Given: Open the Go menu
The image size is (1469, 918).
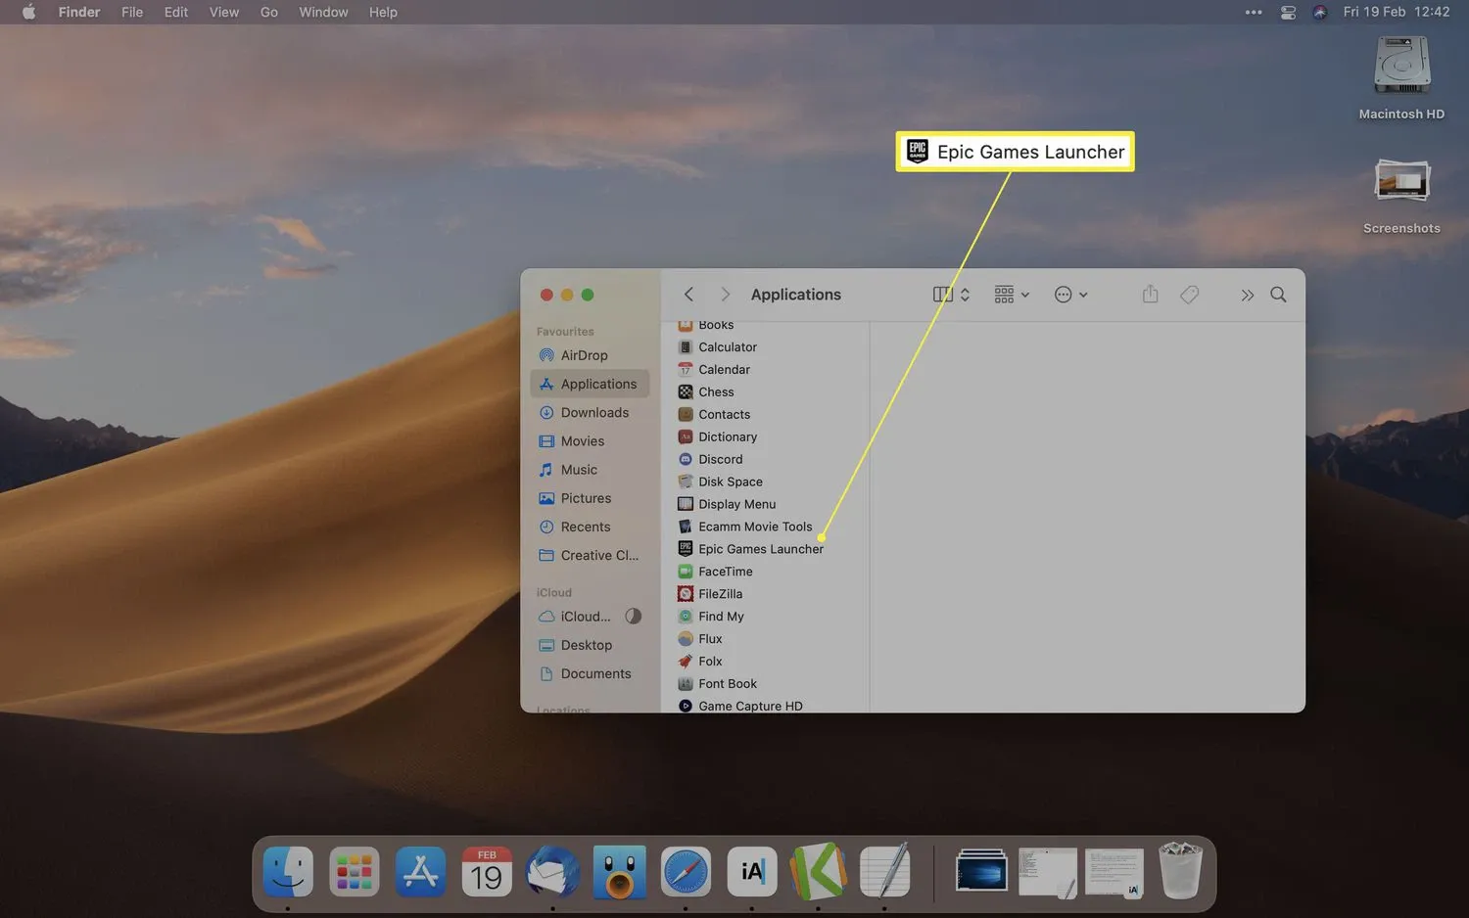Looking at the screenshot, I should tap(269, 12).
